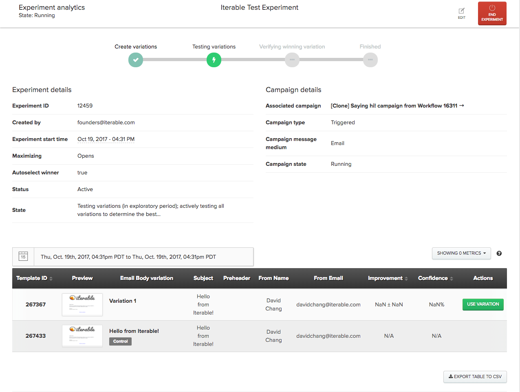Click the Preview column header
This screenshot has height=392, width=520.
(82, 278)
